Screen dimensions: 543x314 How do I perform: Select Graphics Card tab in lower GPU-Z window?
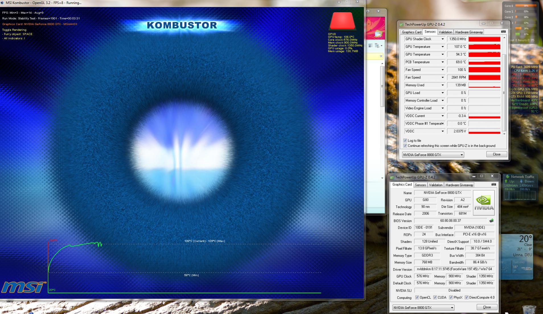[402, 185]
